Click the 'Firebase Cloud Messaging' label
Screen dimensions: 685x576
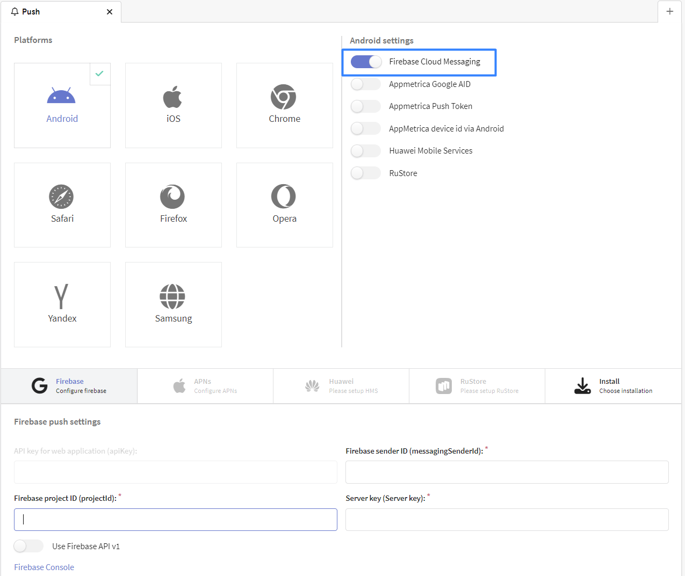(x=435, y=62)
